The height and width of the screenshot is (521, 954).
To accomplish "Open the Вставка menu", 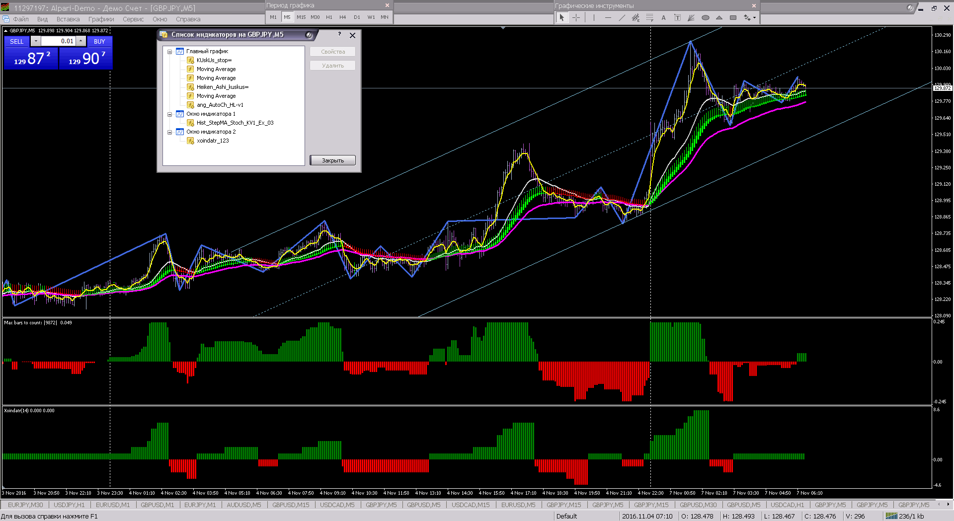I will click(x=68, y=19).
